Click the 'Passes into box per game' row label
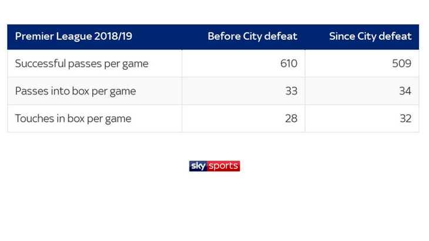The width and height of the screenshot is (429, 241). pos(75,91)
